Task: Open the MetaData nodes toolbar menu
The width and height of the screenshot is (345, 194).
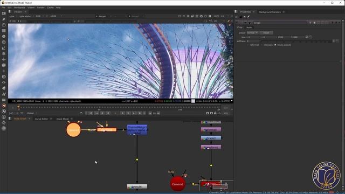Action: point(4,88)
